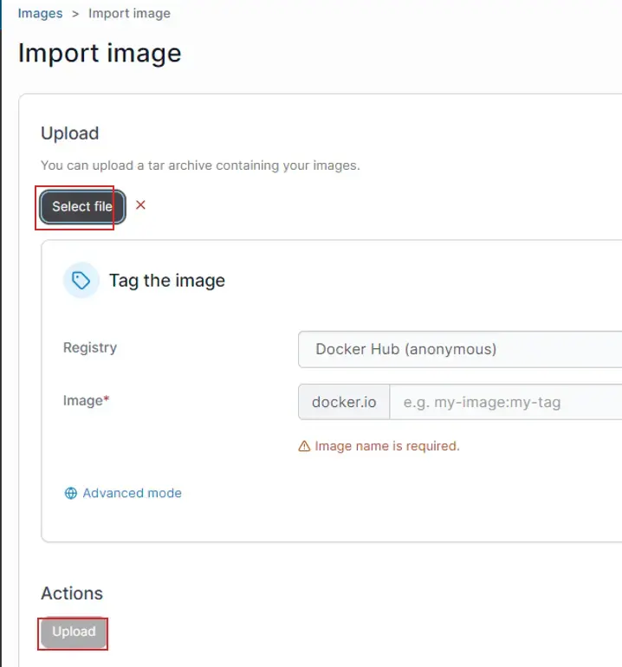Click the Actions section heading
The image size is (622, 667).
coord(72,593)
